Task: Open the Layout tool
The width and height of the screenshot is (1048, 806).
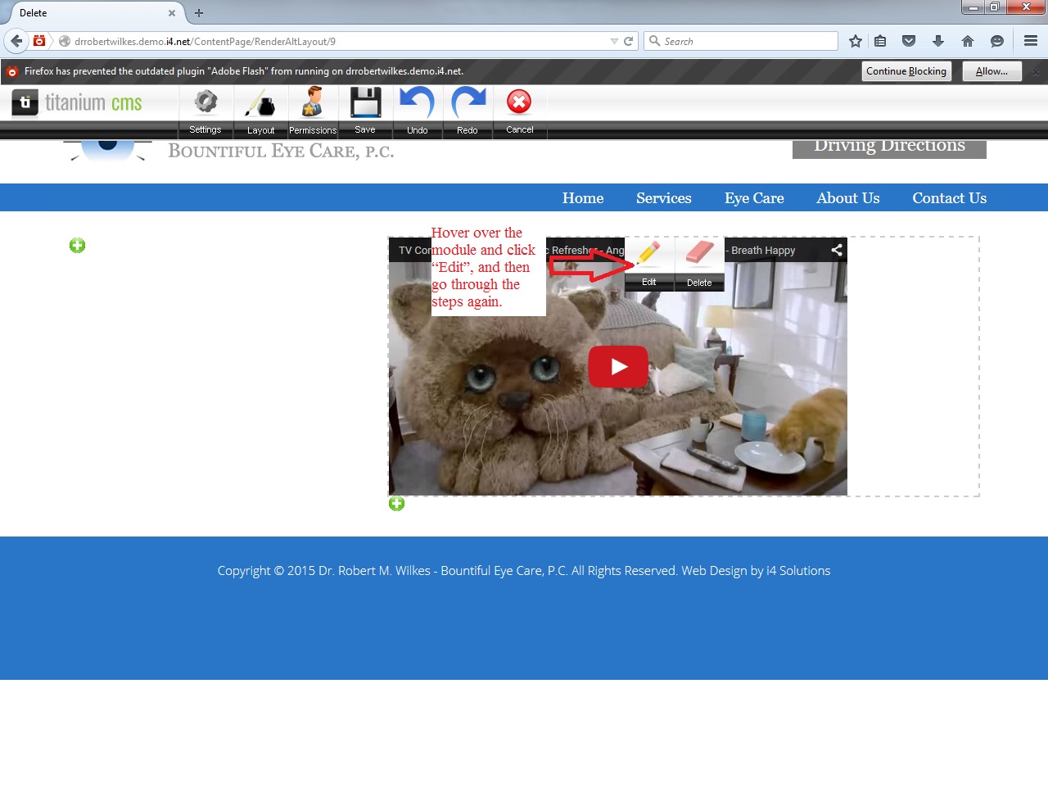Action: click(260, 110)
